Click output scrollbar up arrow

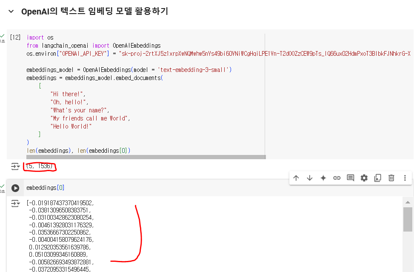[x=408, y=202]
